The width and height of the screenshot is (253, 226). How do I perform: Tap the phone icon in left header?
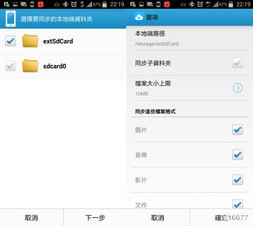tap(11, 19)
